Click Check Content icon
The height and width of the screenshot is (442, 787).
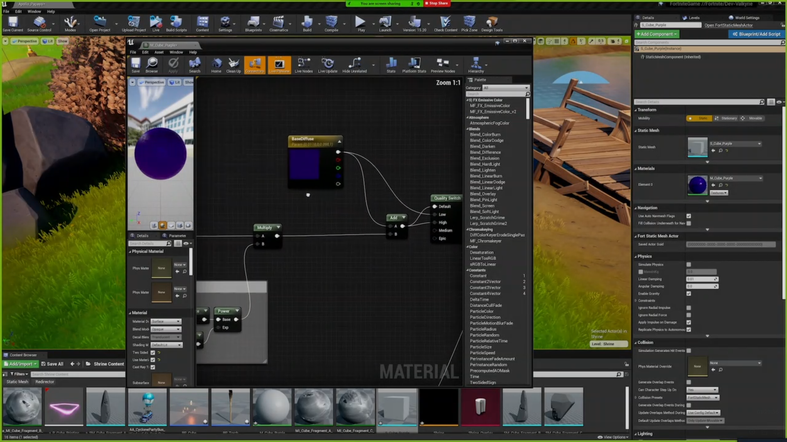tap(446, 24)
